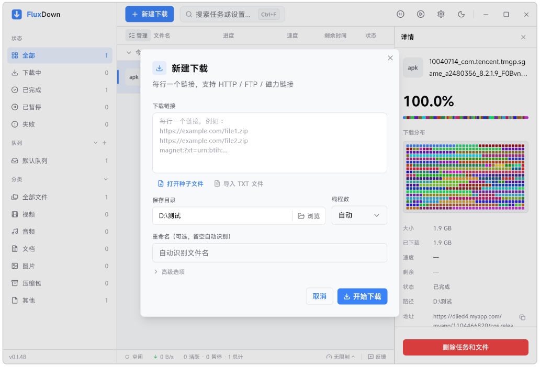Screen dimensions: 540x367
Task: Toggle dark mode with the moon icon
Action: pyautogui.click(x=461, y=14)
